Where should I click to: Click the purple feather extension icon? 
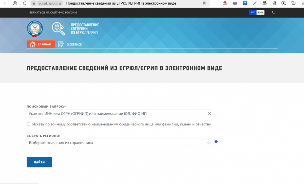click(255, 3)
